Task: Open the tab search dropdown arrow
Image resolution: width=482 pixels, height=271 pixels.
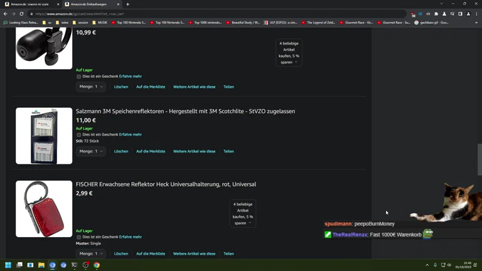Action: point(441,4)
